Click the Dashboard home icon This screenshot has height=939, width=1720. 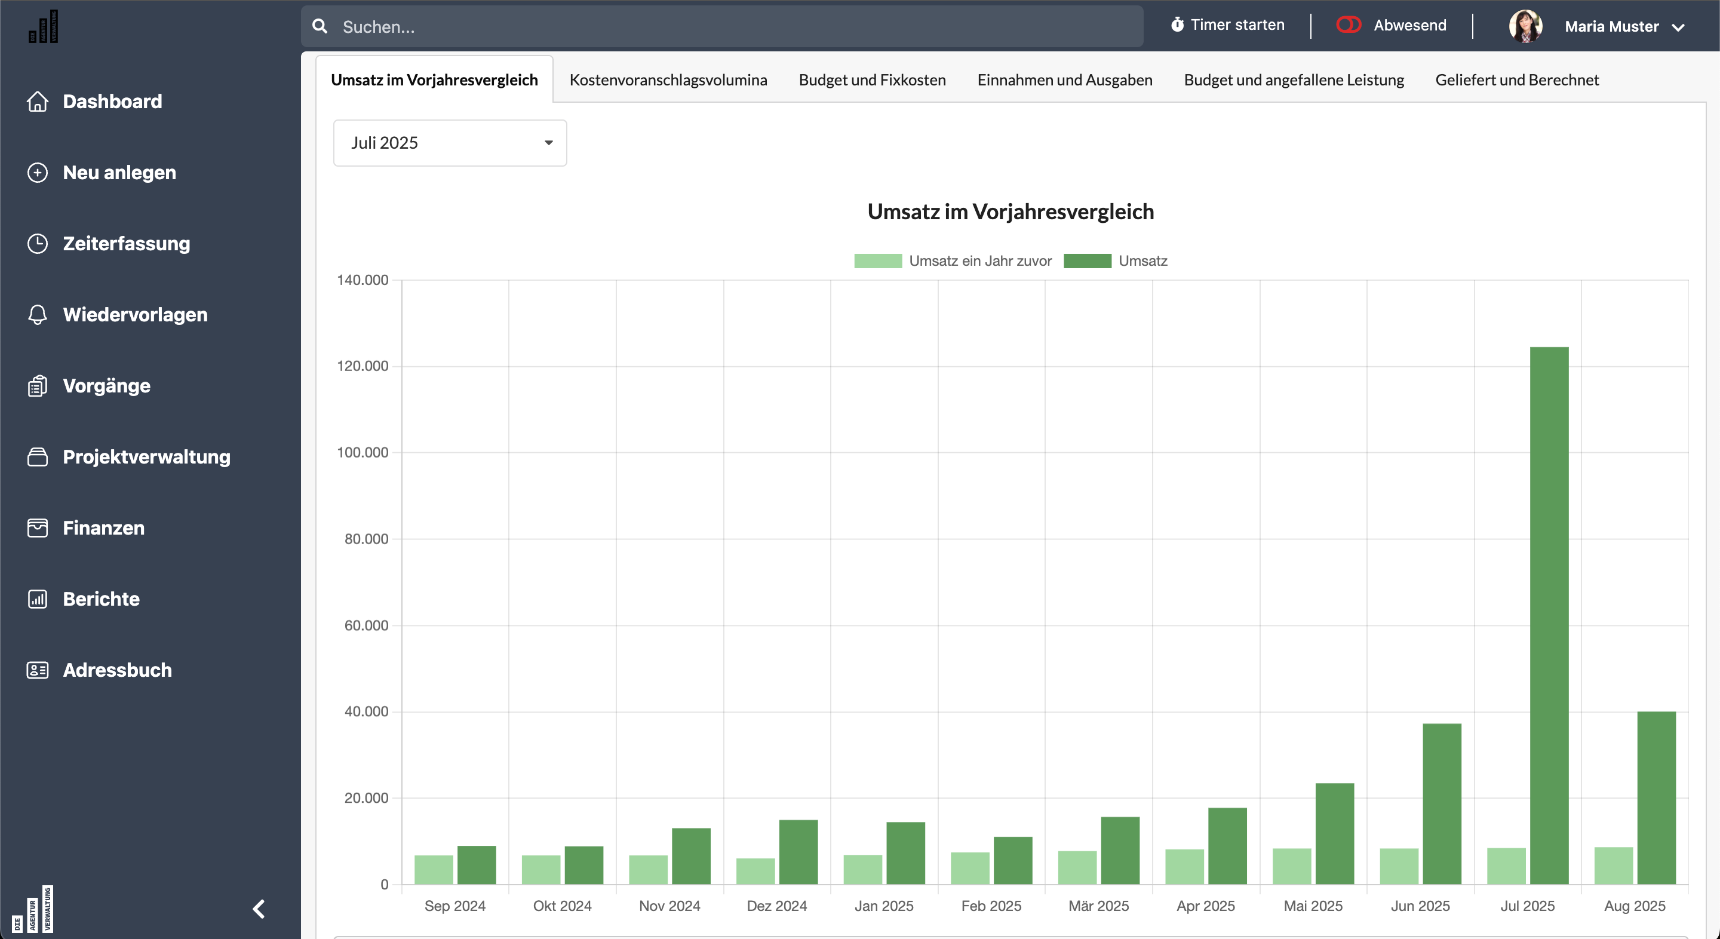38,102
